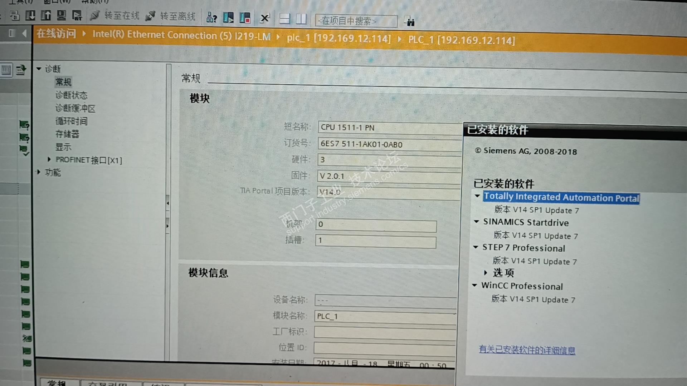Expand the 选项 node under STEP 7
Viewport: 687px width, 386px height.
coord(486,273)
